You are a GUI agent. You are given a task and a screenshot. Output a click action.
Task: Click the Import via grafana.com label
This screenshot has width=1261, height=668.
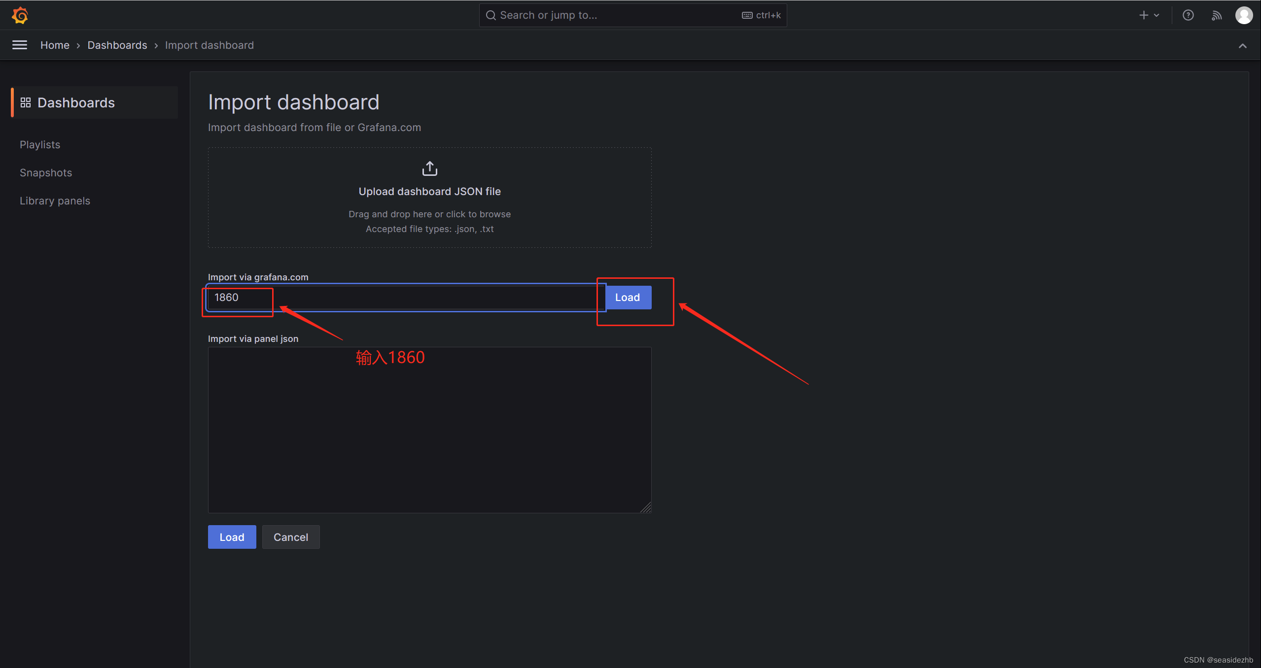(x=258, y=277)
